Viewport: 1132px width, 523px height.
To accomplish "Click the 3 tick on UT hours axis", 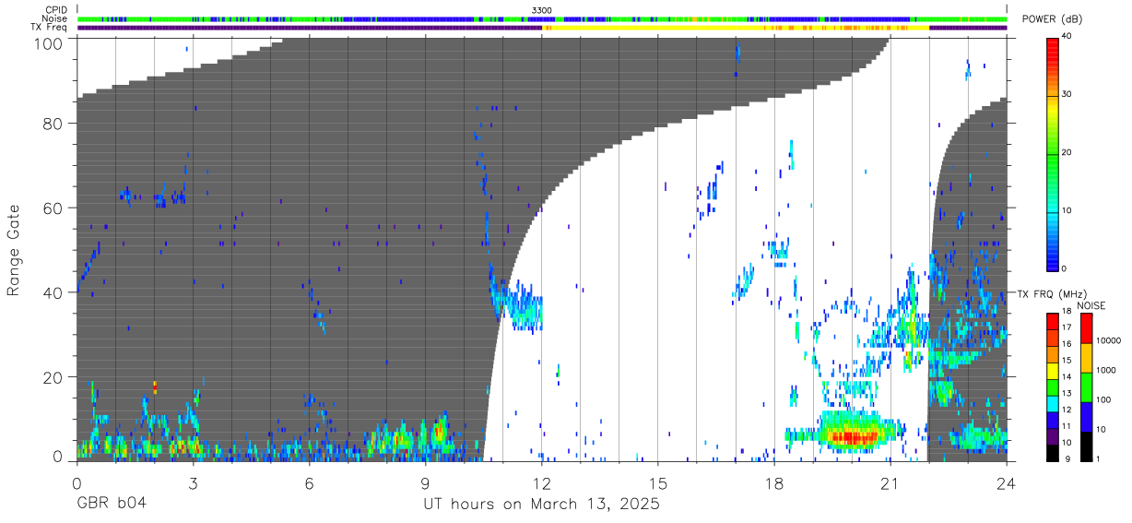I will [193, 482].
